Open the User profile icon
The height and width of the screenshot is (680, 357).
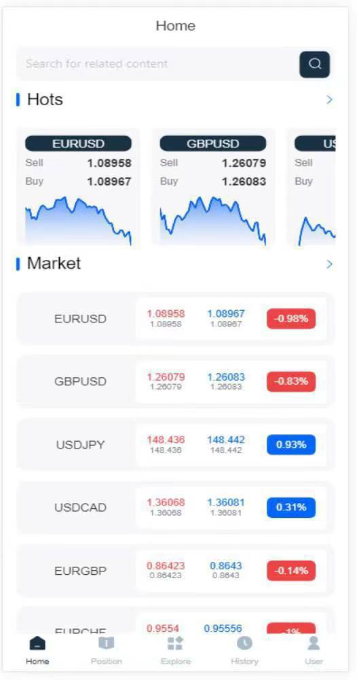(x=314, y=643)
